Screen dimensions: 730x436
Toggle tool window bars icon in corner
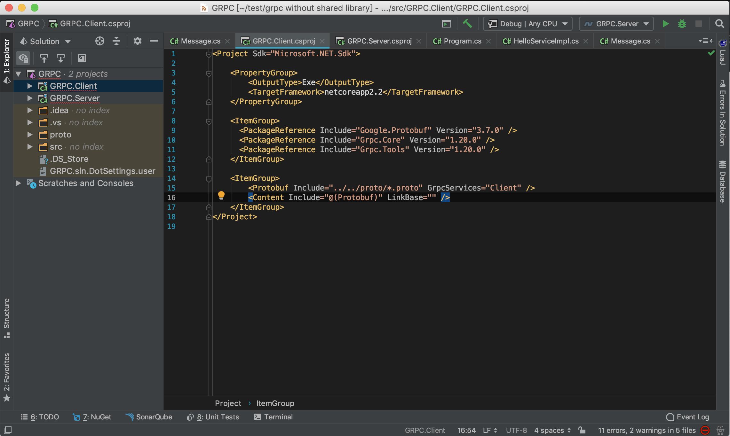click(x=7, y=430)
